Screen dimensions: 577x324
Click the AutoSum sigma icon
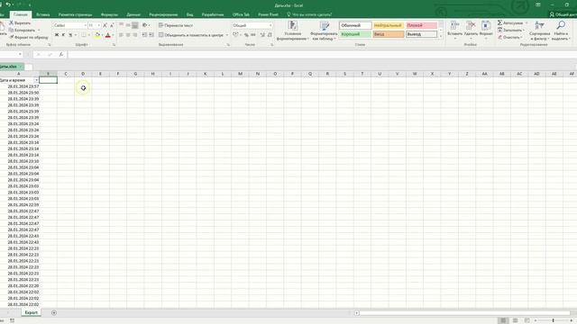click(x=499, y=22)
